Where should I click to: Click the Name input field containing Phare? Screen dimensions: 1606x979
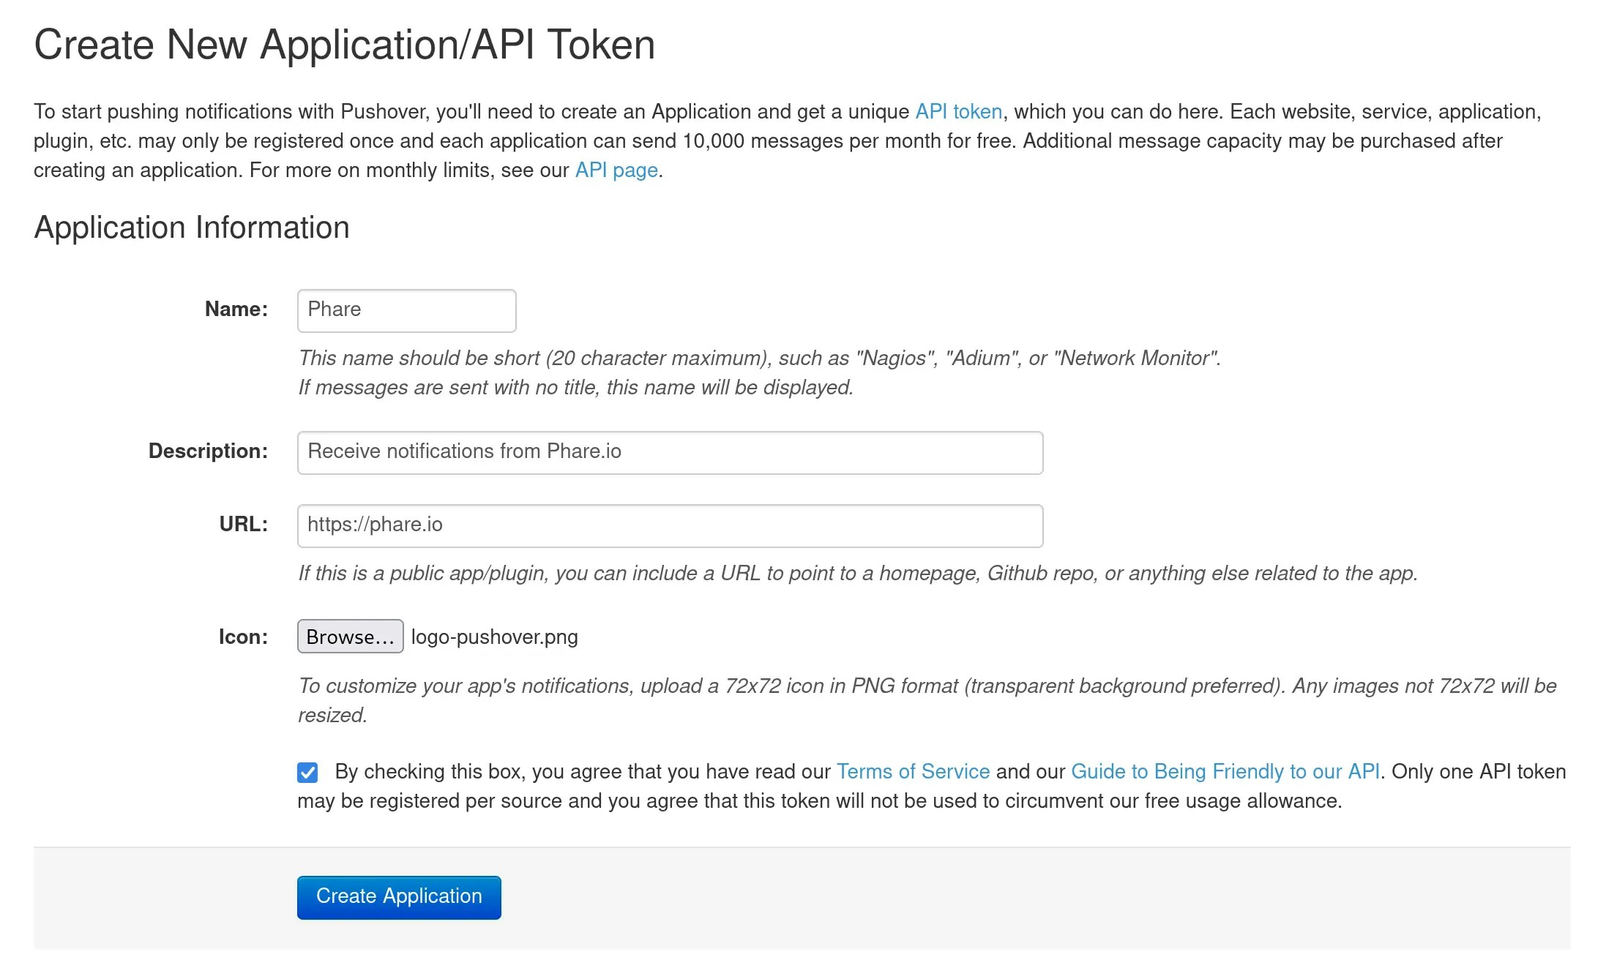(406, 310)
